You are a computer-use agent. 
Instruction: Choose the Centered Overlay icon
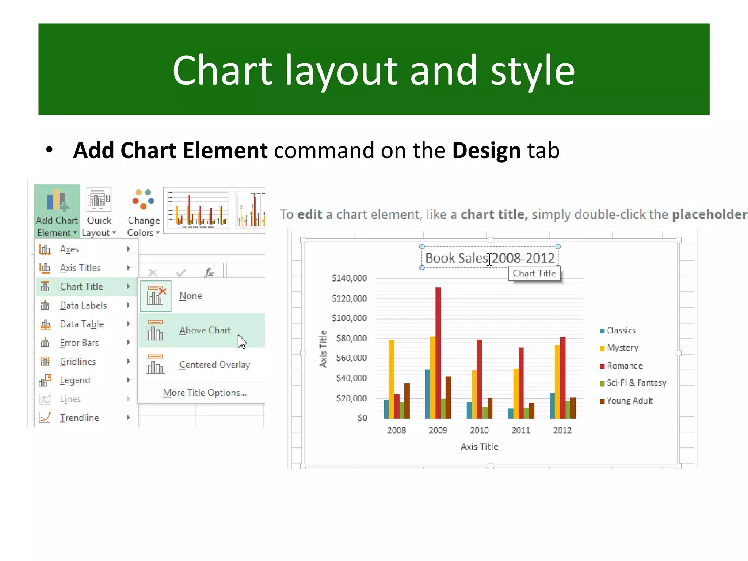[x=155, y=365]
